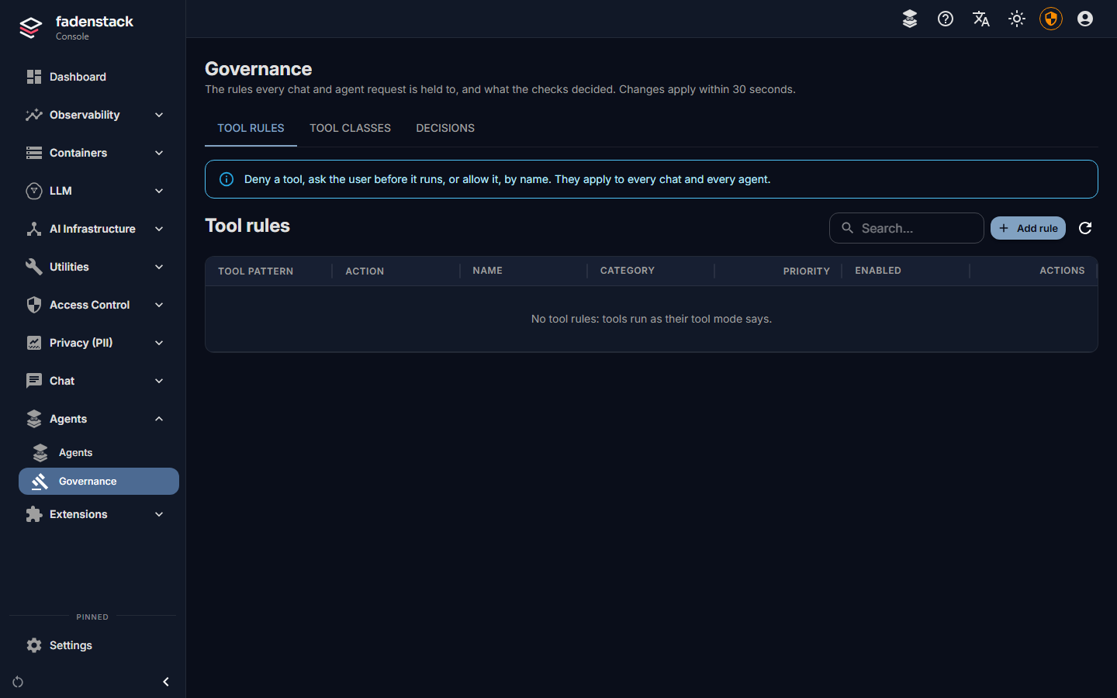1117x698 pixels.
Task: Click the Access Control shield icon
Action: tap(34, 305)
